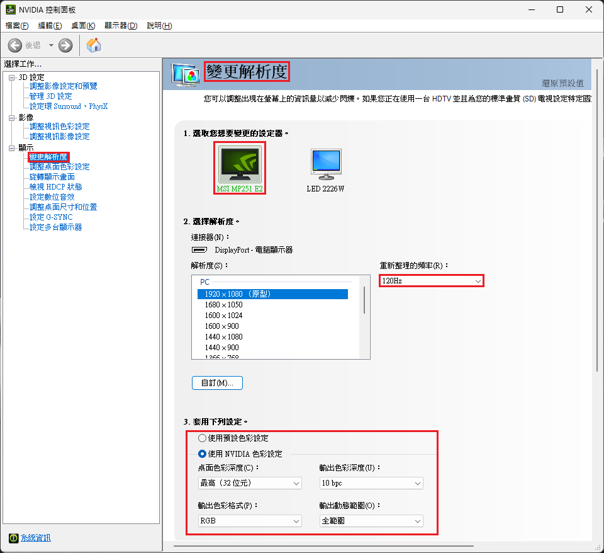This screenshot has height=553, width=604.
Task: Collapse the 3D 設定 tree node
Action: tap(12, 77)
